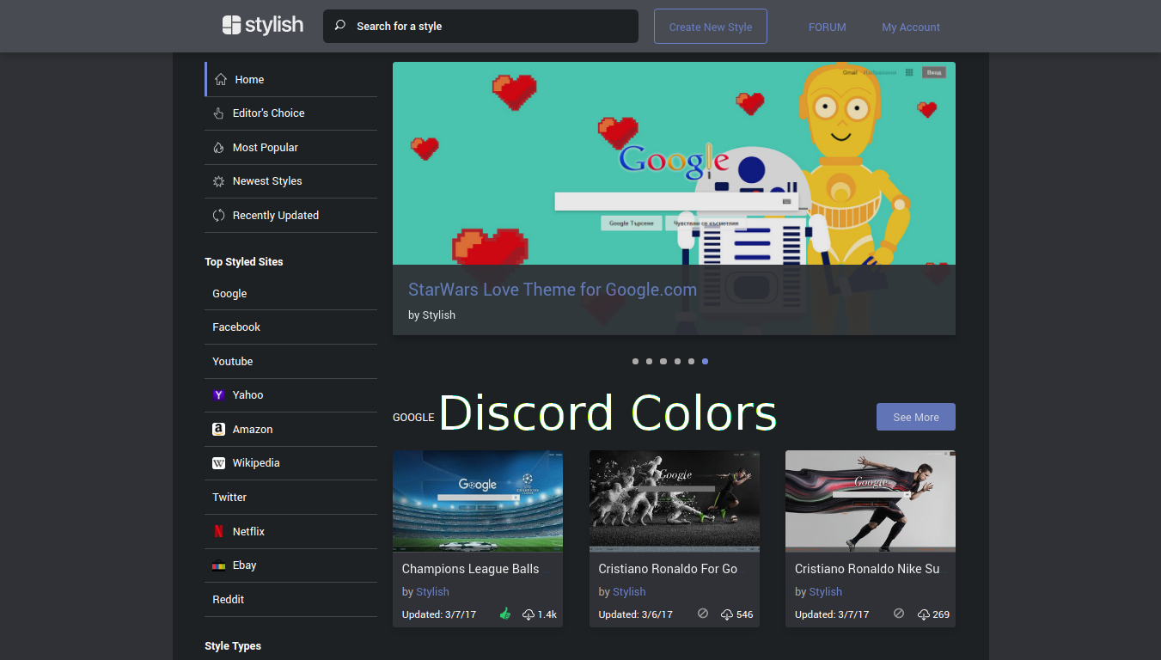Viewport: 1161px width, 660px height.
Task: Click install count icon showing 546
Action: pos(727,614)
